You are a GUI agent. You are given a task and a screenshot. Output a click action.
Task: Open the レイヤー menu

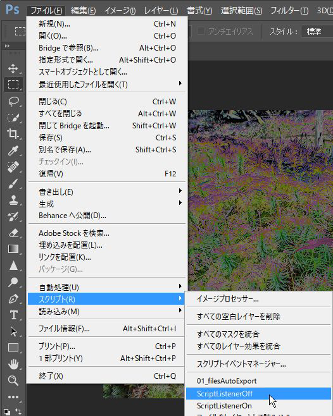(x=161, y=11)
